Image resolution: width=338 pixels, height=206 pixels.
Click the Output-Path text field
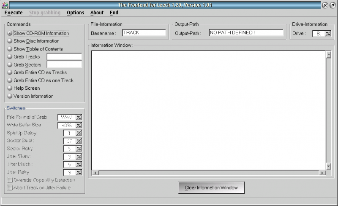pos(246,33)
